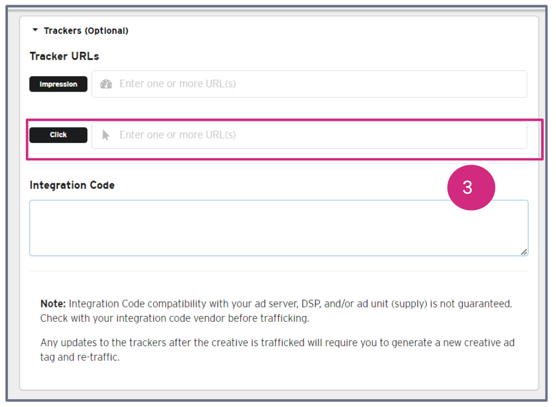This screenshot has width=556, height=407.
Task: Grab the Integration Code textarea resize handle
Action: [x=524, y=252]
